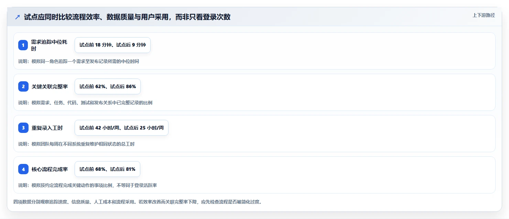Click the note about 模拟同一角色追踪一个需求
The width and height of the screenshot is (509, 219).
78,61
